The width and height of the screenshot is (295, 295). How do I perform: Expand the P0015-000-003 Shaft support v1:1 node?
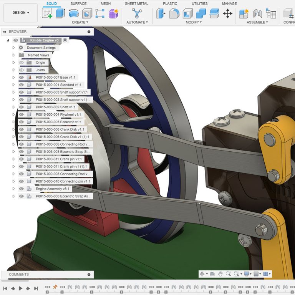tap(13, 92)
